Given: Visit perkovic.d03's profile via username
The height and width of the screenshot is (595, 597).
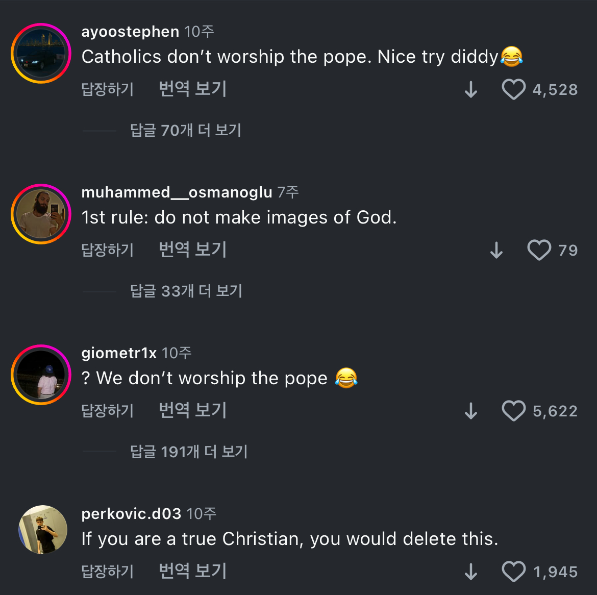Looking at the screenshot, I should (131, 513).
